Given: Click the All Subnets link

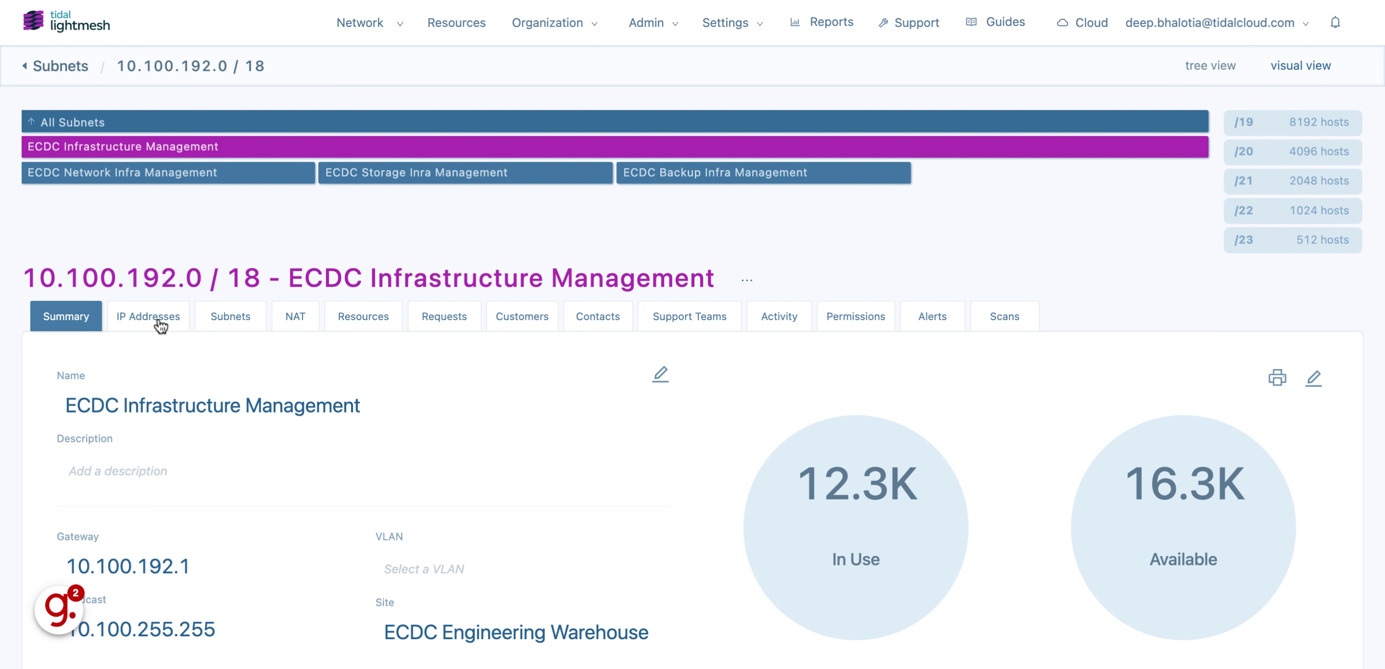Looking at the screenshot, I should point(73,122).
